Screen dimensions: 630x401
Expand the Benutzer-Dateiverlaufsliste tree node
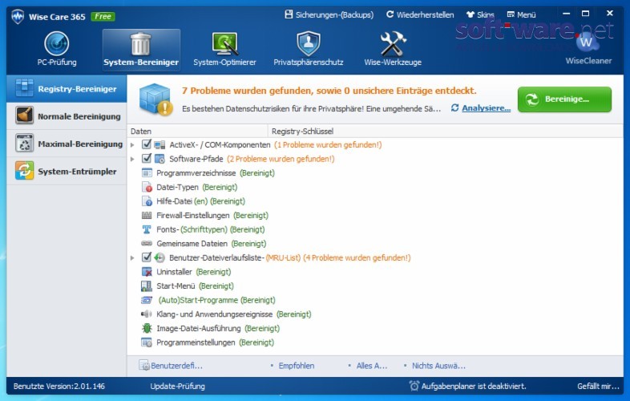point(132,257)
